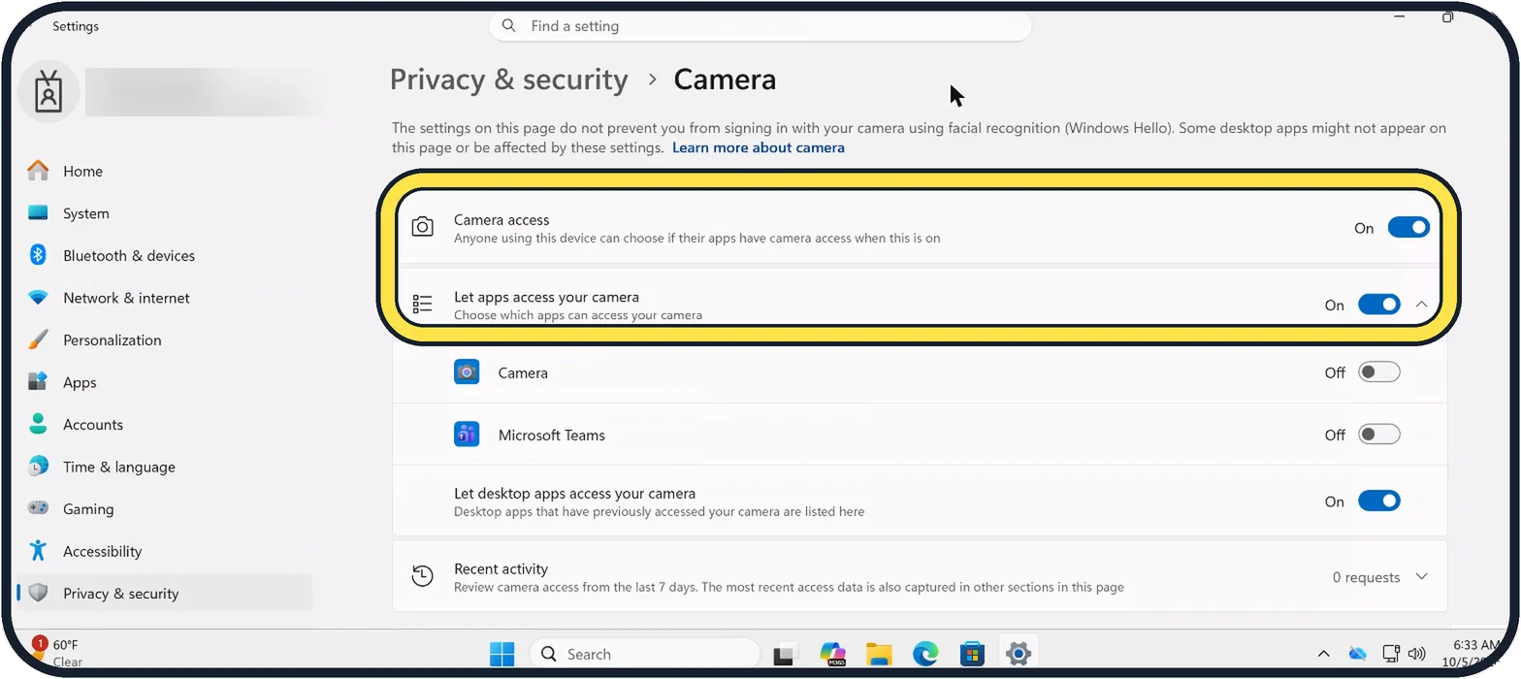Image resolution: width=1521 pixels, height=679 pixels.
Task: Click the camera icon beside Camera access
Action: coord(422,227)
